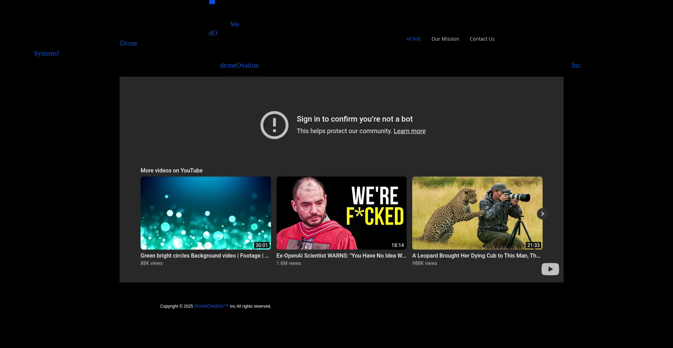Click 'Sign in to confirm you're not a bot'

tap(355, 119)
